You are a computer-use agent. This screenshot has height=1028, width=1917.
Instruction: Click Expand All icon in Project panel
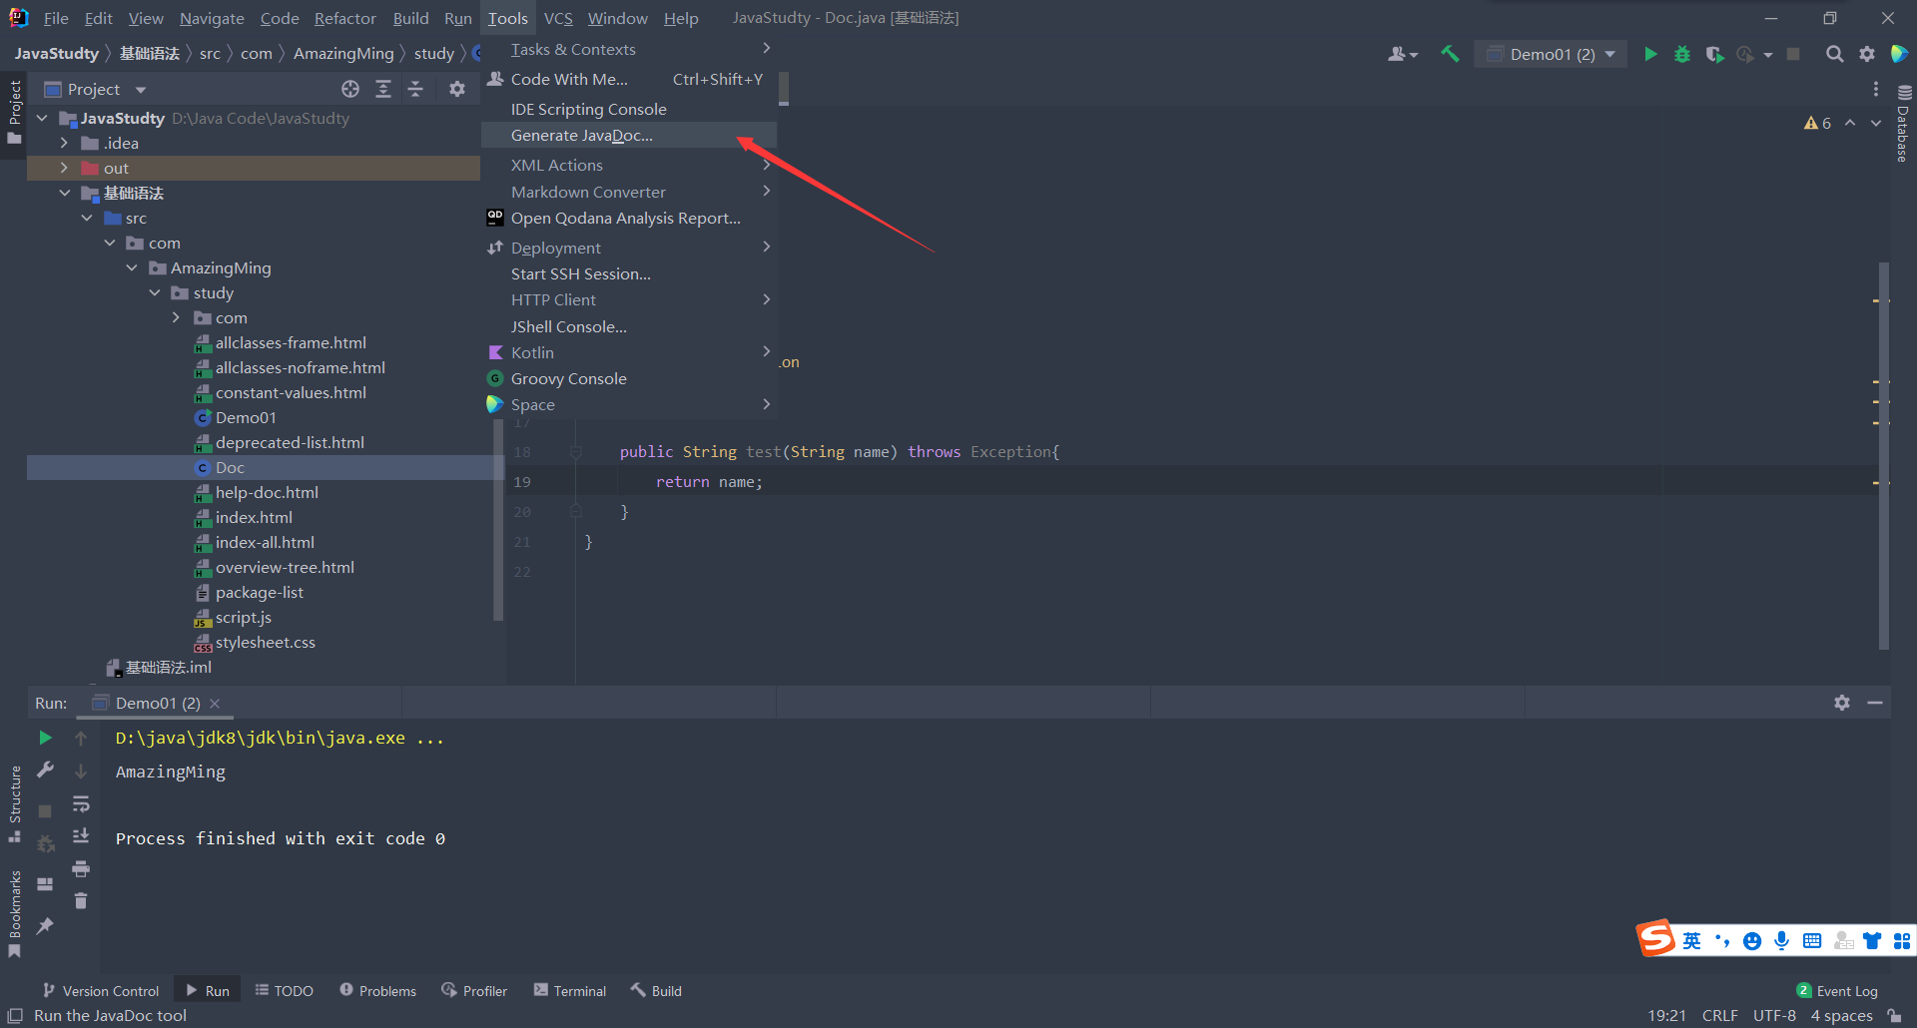(x=383, y=89)
